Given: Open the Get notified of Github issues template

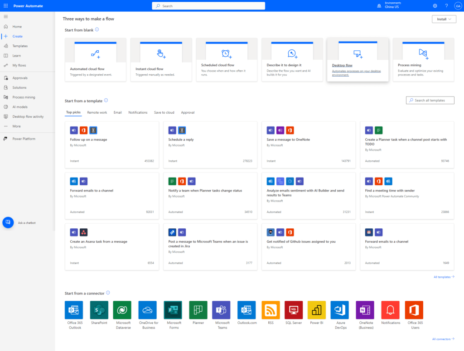Looking at the screenshot, I should tap(309, 247).
